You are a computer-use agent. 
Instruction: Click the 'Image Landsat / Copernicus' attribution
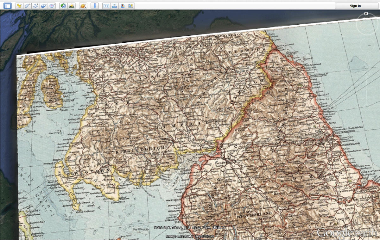(190, 236)
